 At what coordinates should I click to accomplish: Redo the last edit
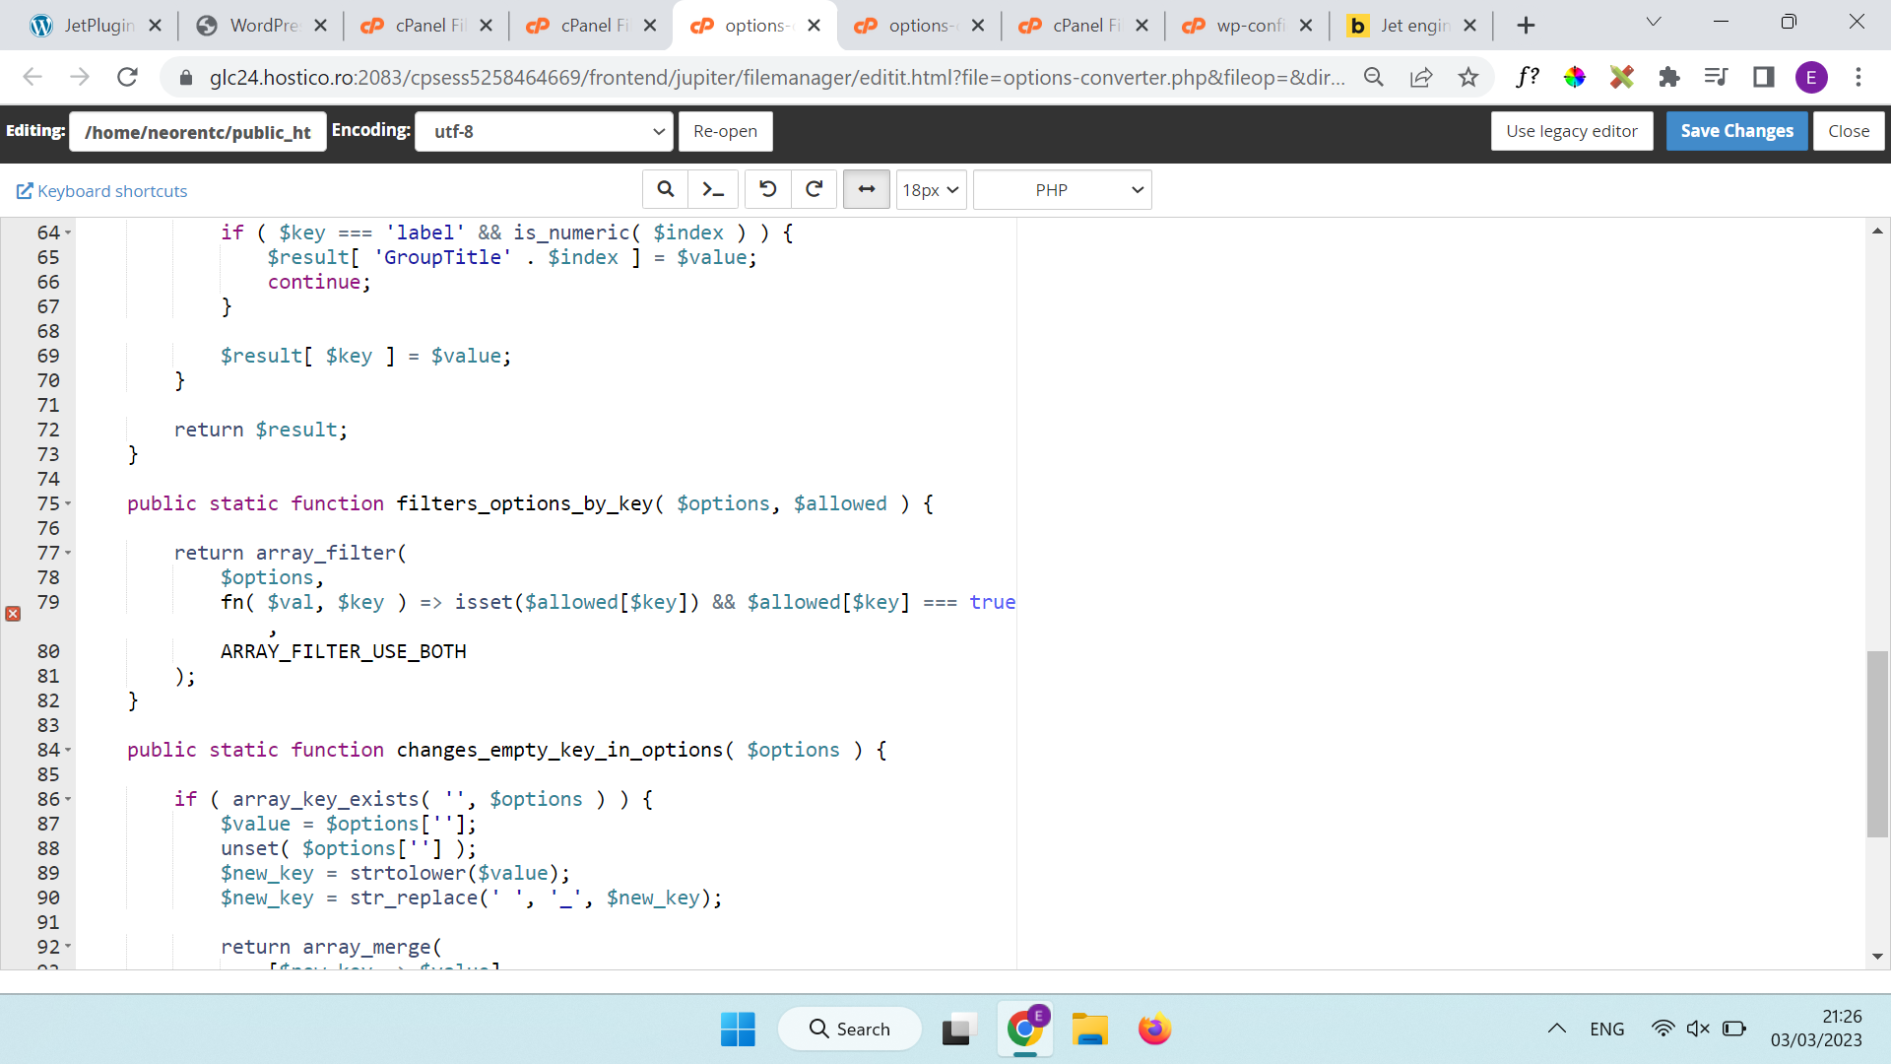(x=815, y=189)
